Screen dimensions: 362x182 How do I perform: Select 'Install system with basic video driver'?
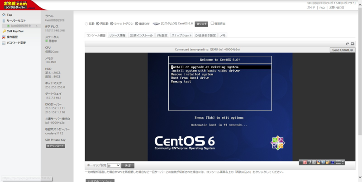coord(205,71)
